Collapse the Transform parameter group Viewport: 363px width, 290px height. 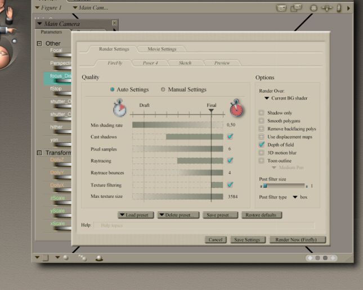pyautogui.click(x=39, y=153)
